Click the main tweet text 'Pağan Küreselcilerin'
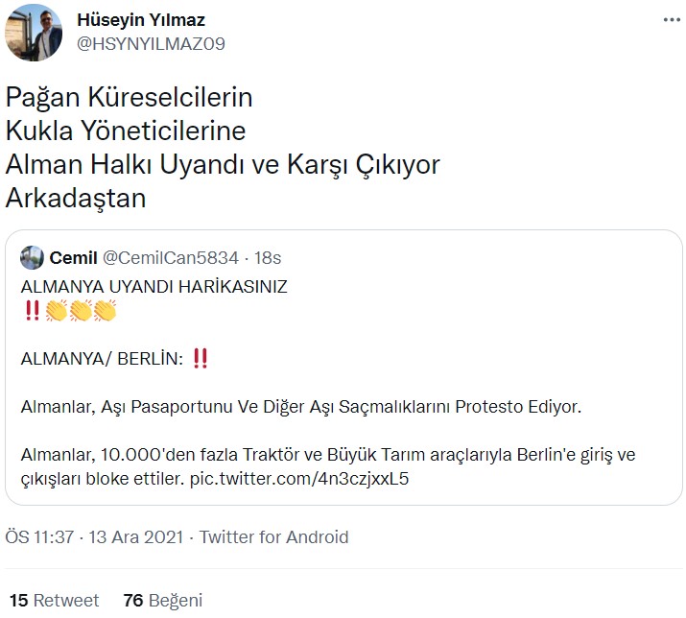This screenshot has height=618, width=686. 129,98
